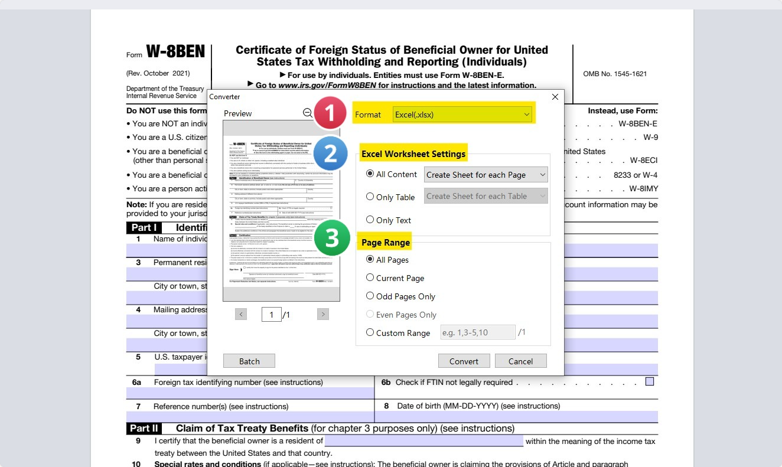Click the www.irs.gov/FormW8BEN link text
This screenshot has height=467, width=782.
pos(327,85)
